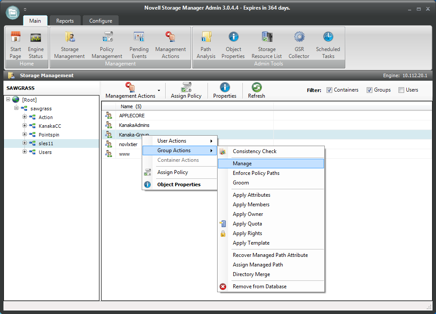The height and width of the screenshot is (314, 436).
Task: Choose Apply Attributes from the submenu
Action: pyautogui.click(x=271, y=195)
